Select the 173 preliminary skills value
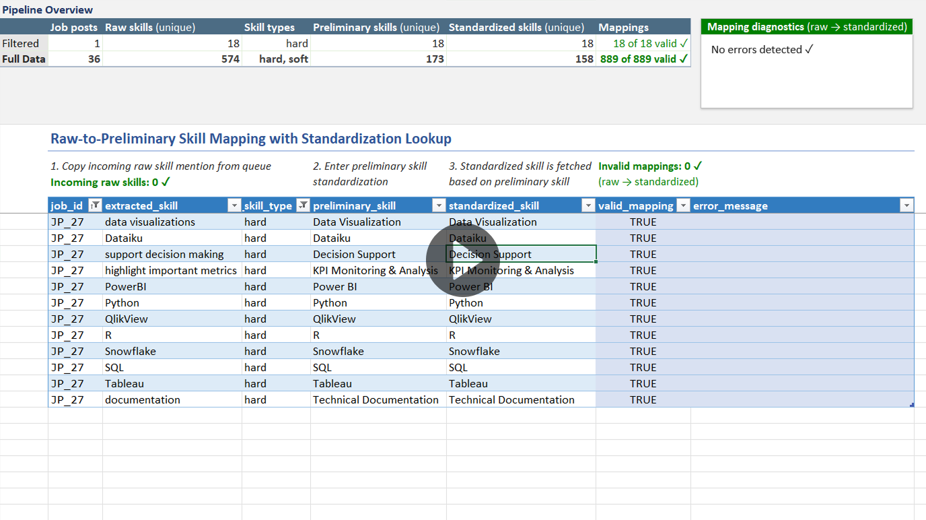 point(378,59)
